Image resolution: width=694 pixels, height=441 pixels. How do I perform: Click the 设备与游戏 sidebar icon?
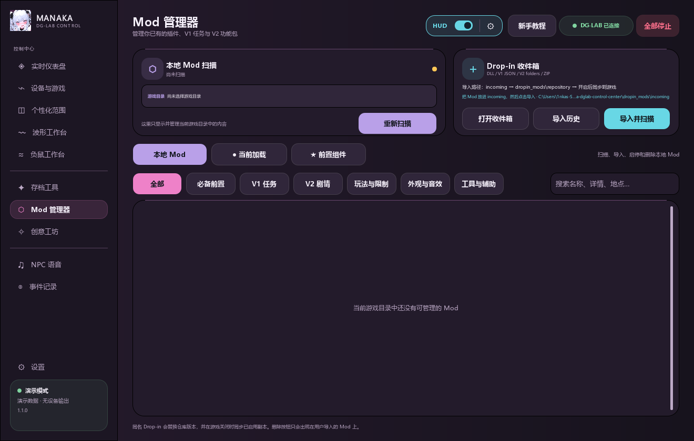click(21, 88)
